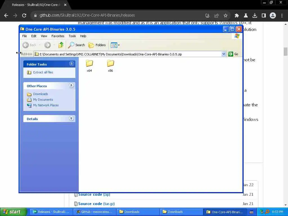The height and width of the screenshot is (216, 288).
Task: Open Chrome three-dot menu
Action: pyautogui.click(x=282, y=16)
